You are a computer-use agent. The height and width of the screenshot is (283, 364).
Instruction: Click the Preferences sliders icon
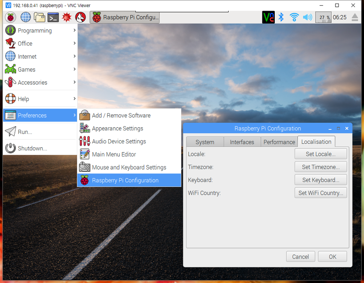point(11,115)
